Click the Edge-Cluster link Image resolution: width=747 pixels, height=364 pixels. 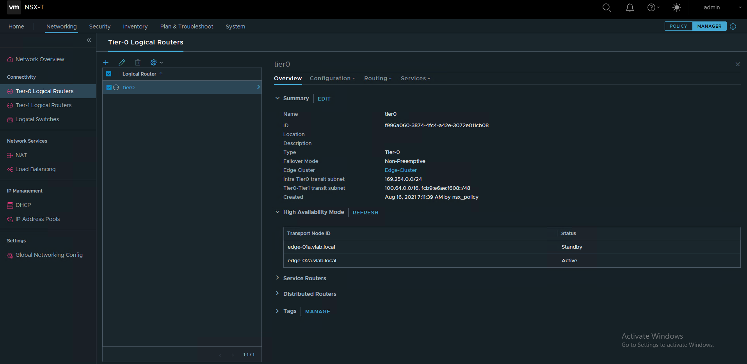tap(400, 170)
